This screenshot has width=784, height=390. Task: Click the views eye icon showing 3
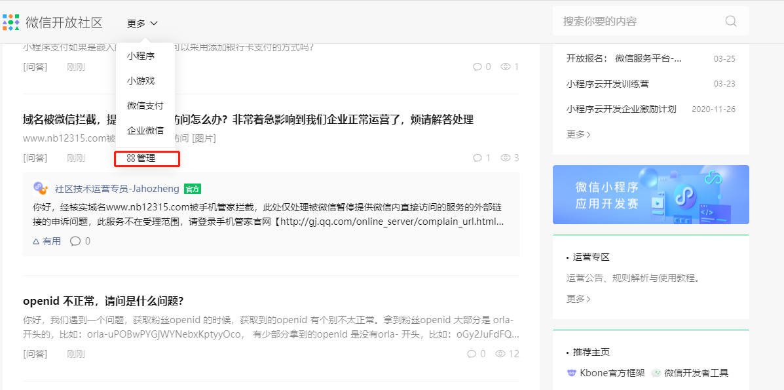coord(506,158)
